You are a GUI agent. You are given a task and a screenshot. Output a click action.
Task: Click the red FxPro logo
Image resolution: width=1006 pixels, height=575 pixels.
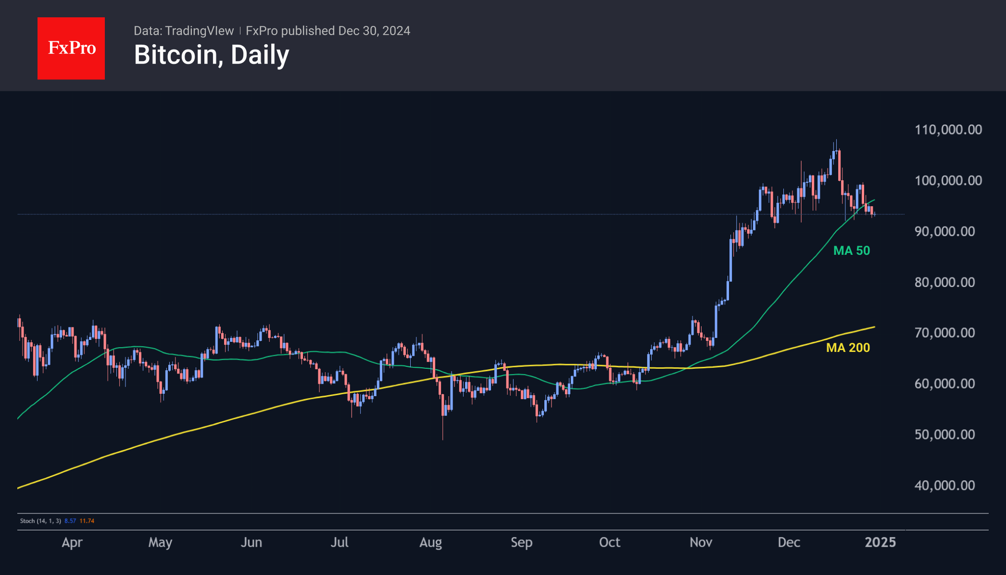coord(71,49)
